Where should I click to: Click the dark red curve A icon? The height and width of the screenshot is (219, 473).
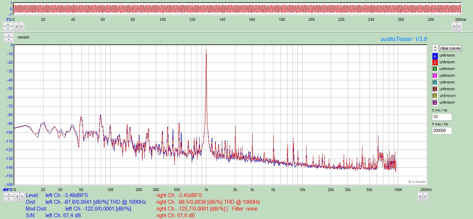click(435, 89)
